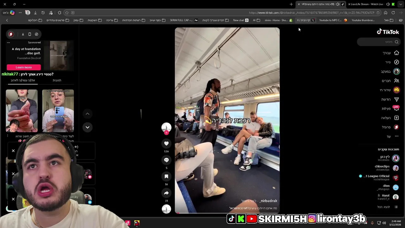Open Youtube to MP3 bookmark
405x228 pixels.
[x=333, y=20]
